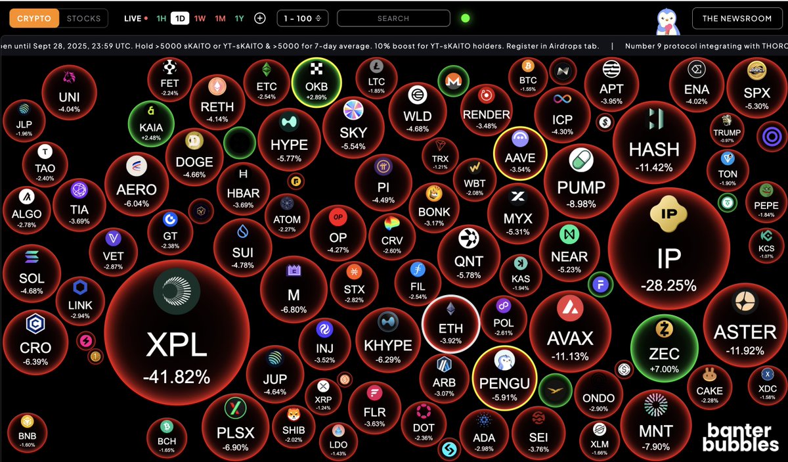
Task: Click the scrolling news ticker text
Action: (394, 46)
